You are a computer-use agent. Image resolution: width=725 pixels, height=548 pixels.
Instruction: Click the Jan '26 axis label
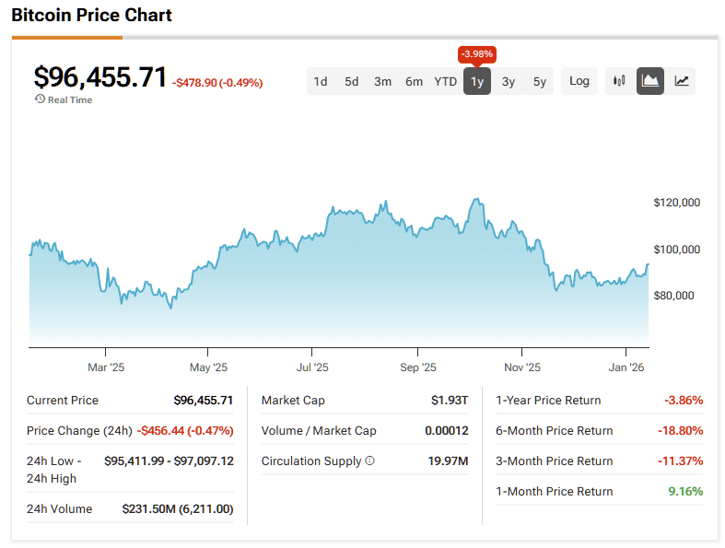click(x=626, y=367)
